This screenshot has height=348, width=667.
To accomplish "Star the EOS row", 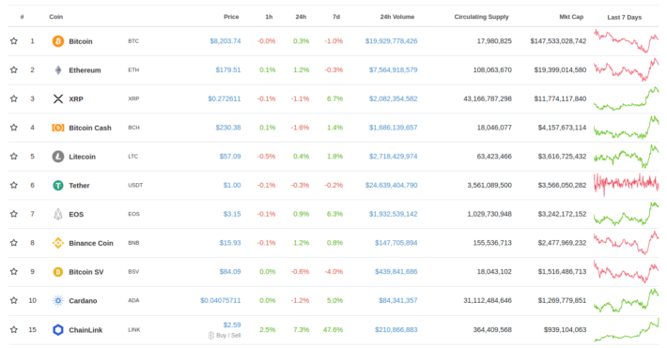I will point(14,214).
